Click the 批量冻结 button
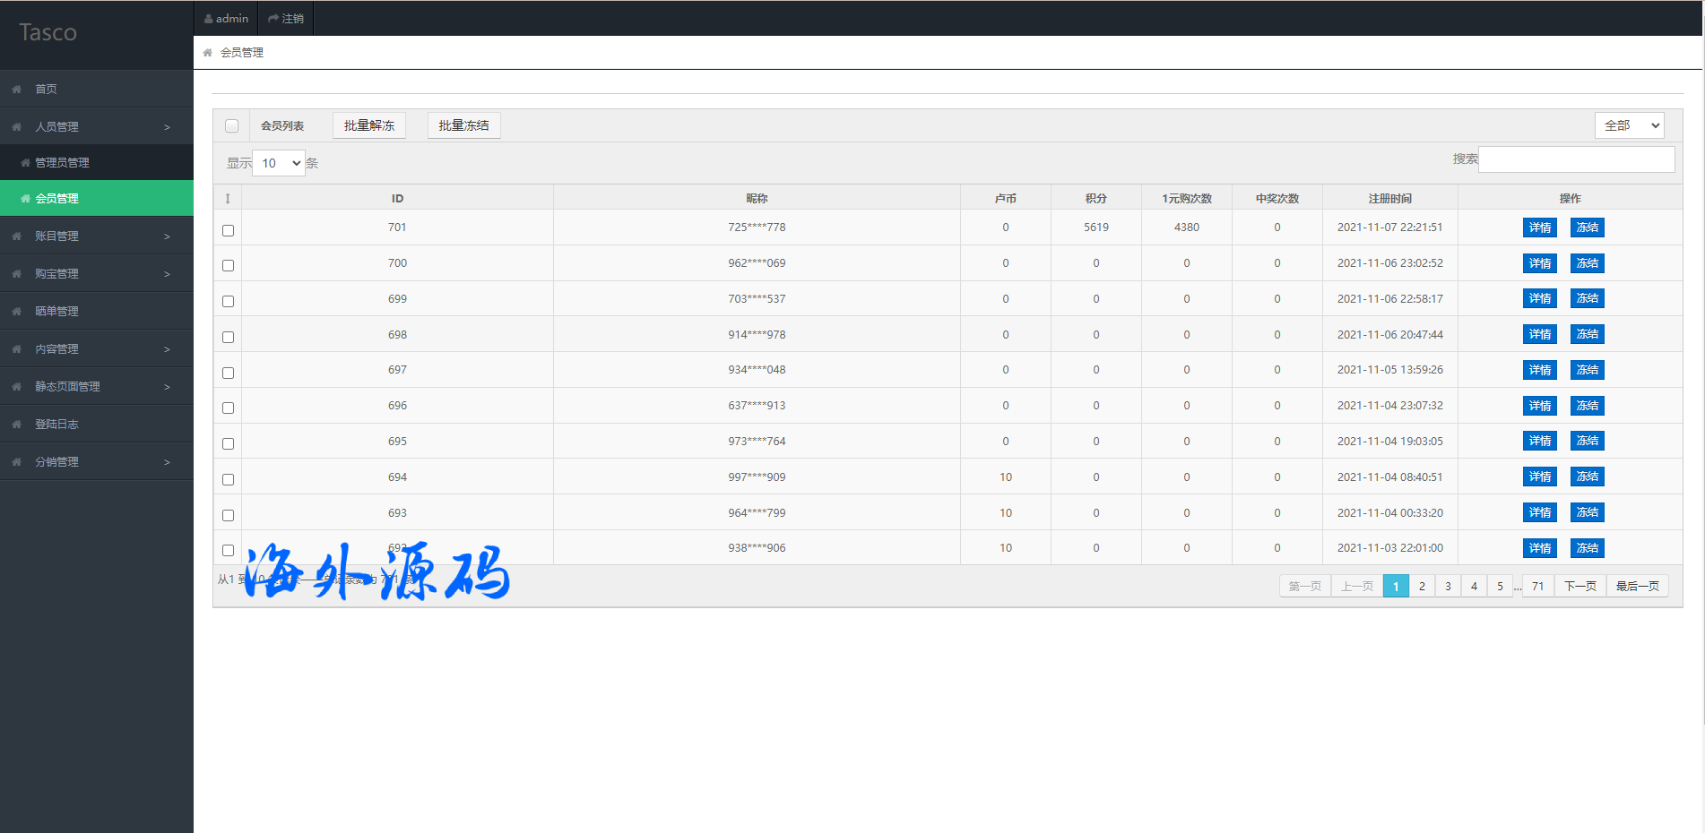Screen dimensions: 1705x833 tap(463, 125)
